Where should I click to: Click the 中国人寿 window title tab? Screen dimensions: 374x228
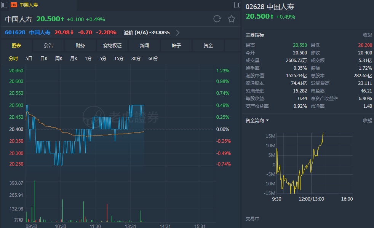pos(29,5)
